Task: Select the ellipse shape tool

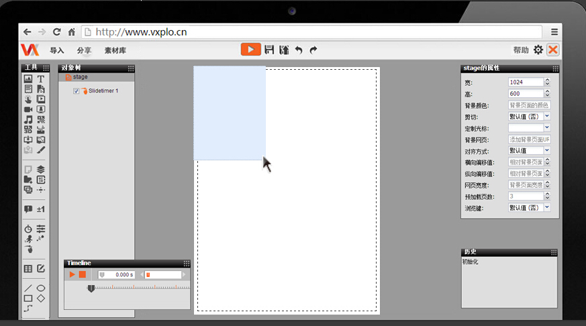Action: (41, 288)
